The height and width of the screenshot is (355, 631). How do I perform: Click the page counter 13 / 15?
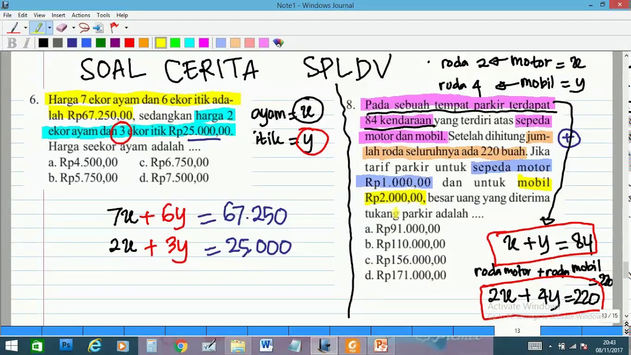click(x=609, y=316)
